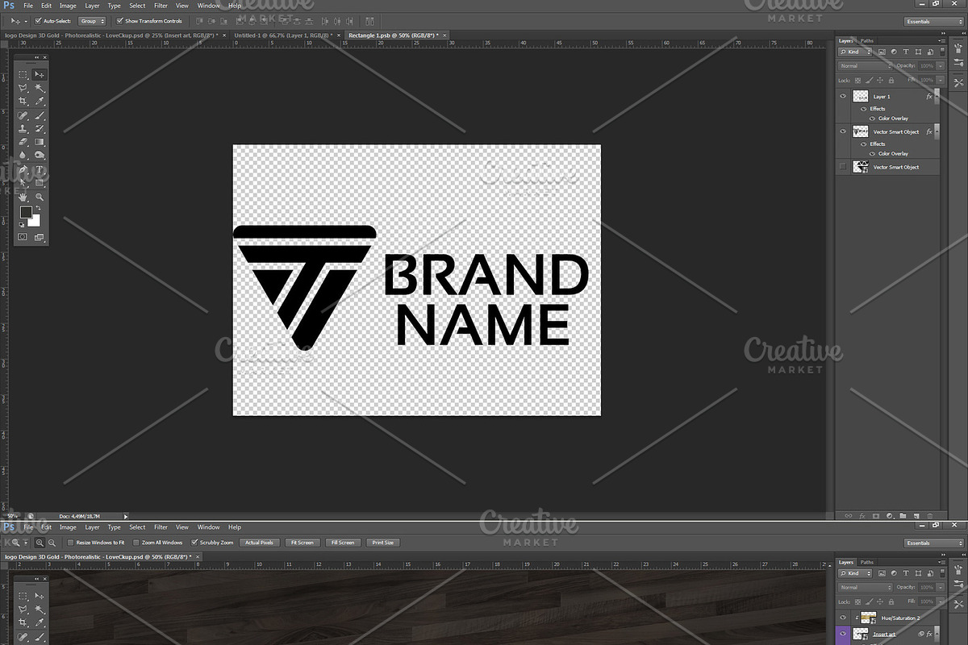
Task: Show the hidden bottom Vector Smart Object layer
Action: [843, 167]
